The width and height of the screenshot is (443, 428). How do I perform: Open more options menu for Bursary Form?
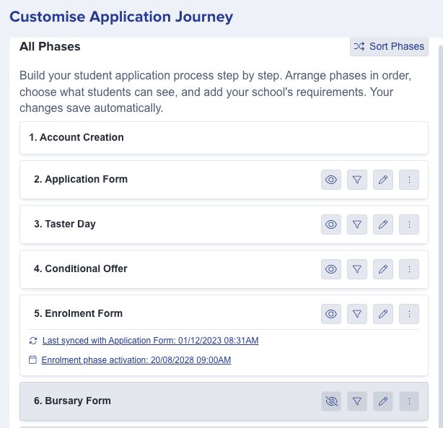pyautogui.click(x=409, y=401)
